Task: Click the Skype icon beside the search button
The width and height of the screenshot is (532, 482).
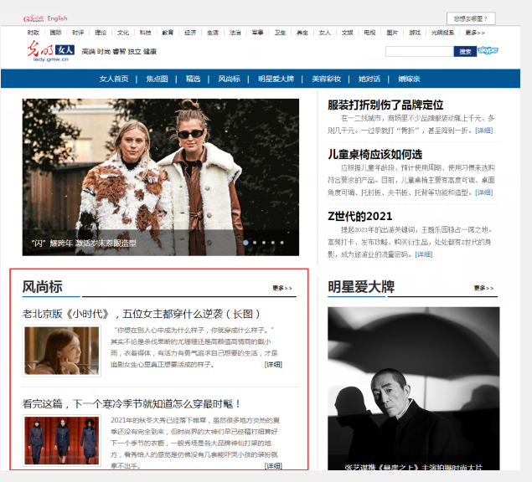Action: pyautogui.click(x=488, y=50)
